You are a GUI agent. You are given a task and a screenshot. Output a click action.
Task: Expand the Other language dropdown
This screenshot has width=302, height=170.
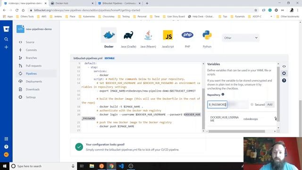pos(241,38)
